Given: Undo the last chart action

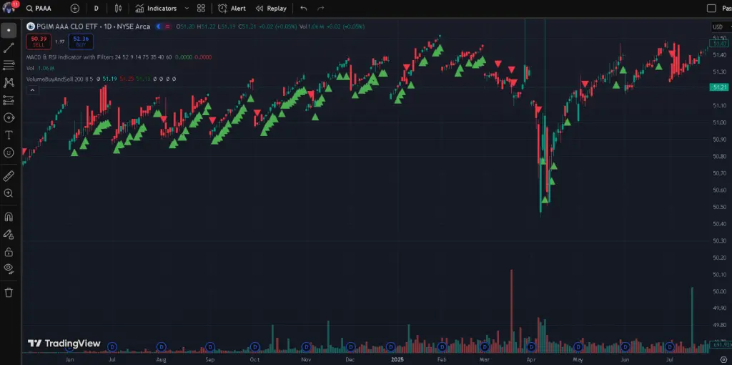Looking at the screenshot, I should (303, 9).
